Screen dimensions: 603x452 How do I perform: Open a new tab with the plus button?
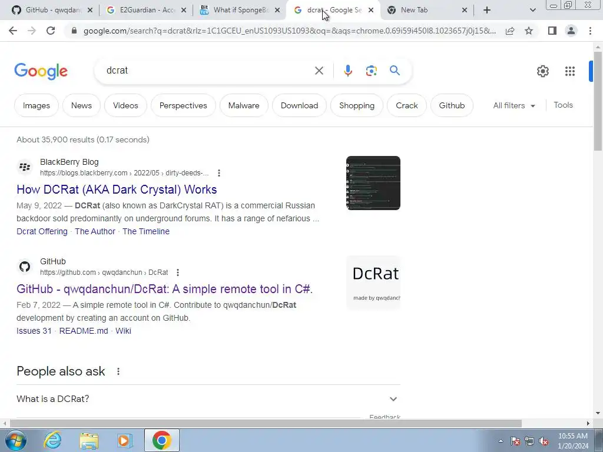(487, 10)
